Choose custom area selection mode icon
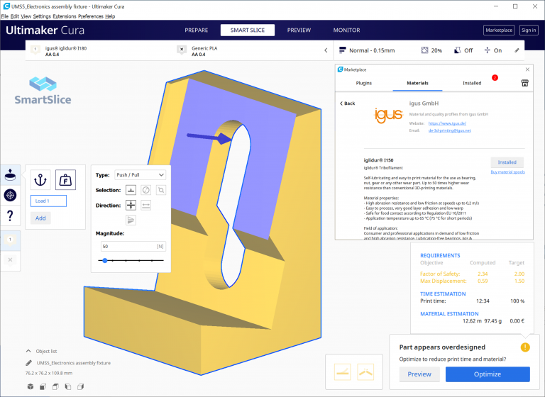 click(x=161, y=190)
